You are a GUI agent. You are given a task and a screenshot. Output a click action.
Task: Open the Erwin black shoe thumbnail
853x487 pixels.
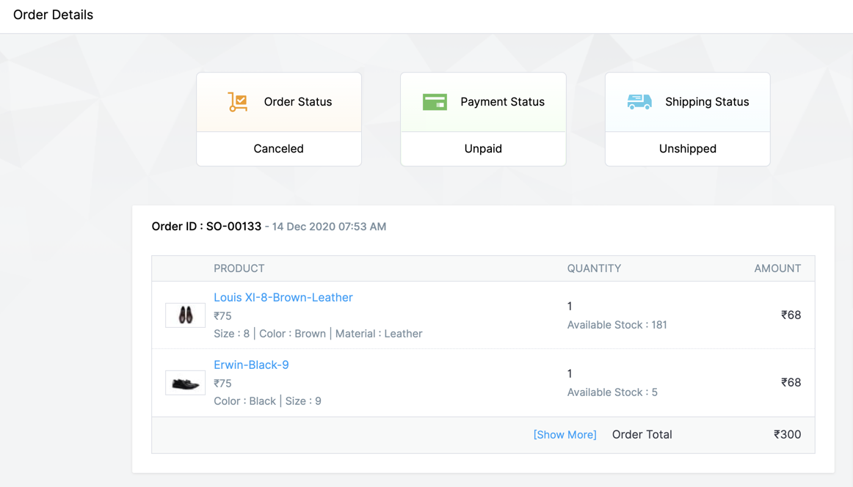coord(185,383)
